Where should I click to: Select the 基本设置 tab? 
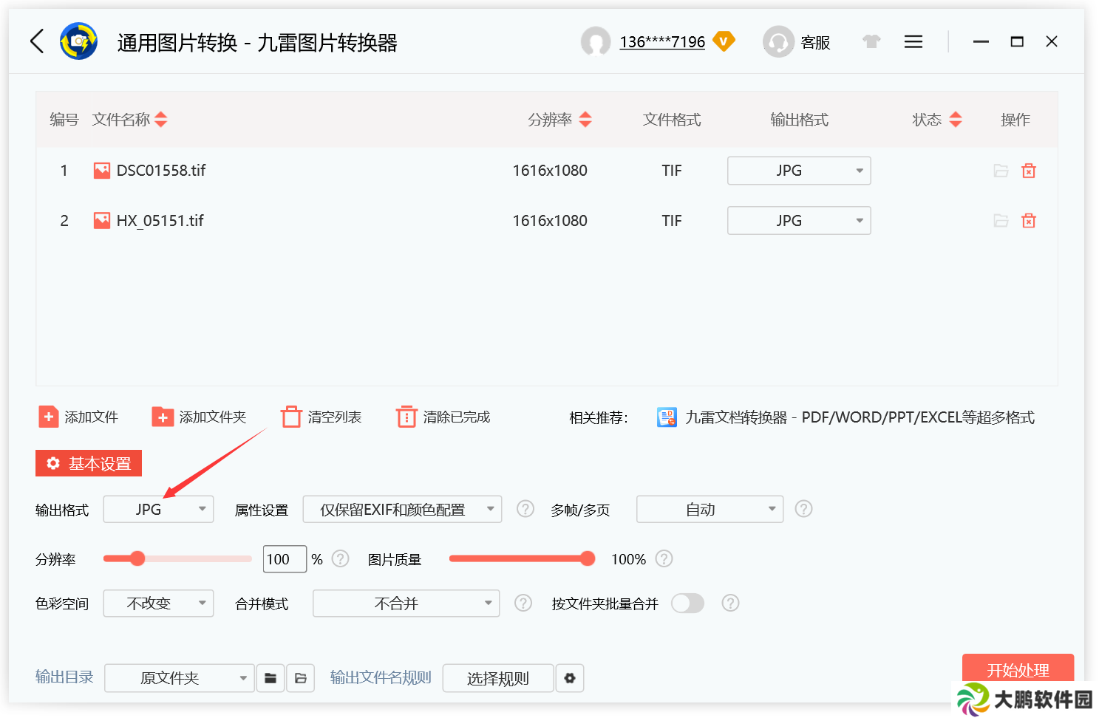coord(89,463)
